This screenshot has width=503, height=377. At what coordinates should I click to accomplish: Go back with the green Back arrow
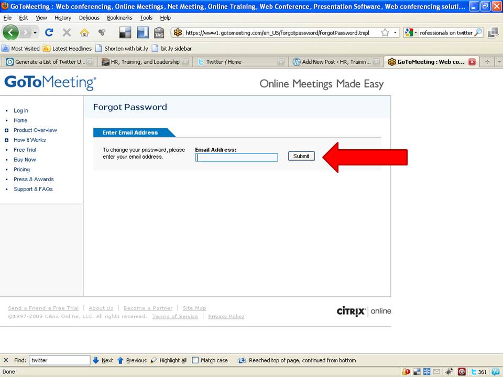[x=10, y=32]
